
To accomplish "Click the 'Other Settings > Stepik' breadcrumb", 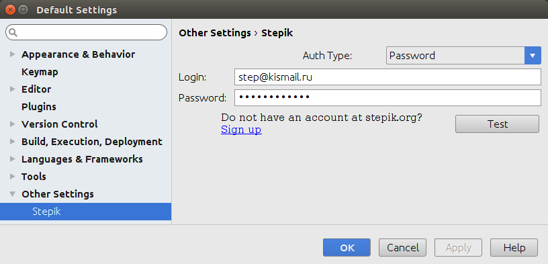I will click(x=236, y=33).
